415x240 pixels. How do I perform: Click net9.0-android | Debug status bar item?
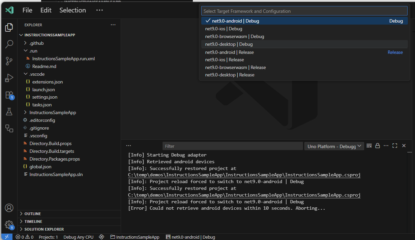190,237
